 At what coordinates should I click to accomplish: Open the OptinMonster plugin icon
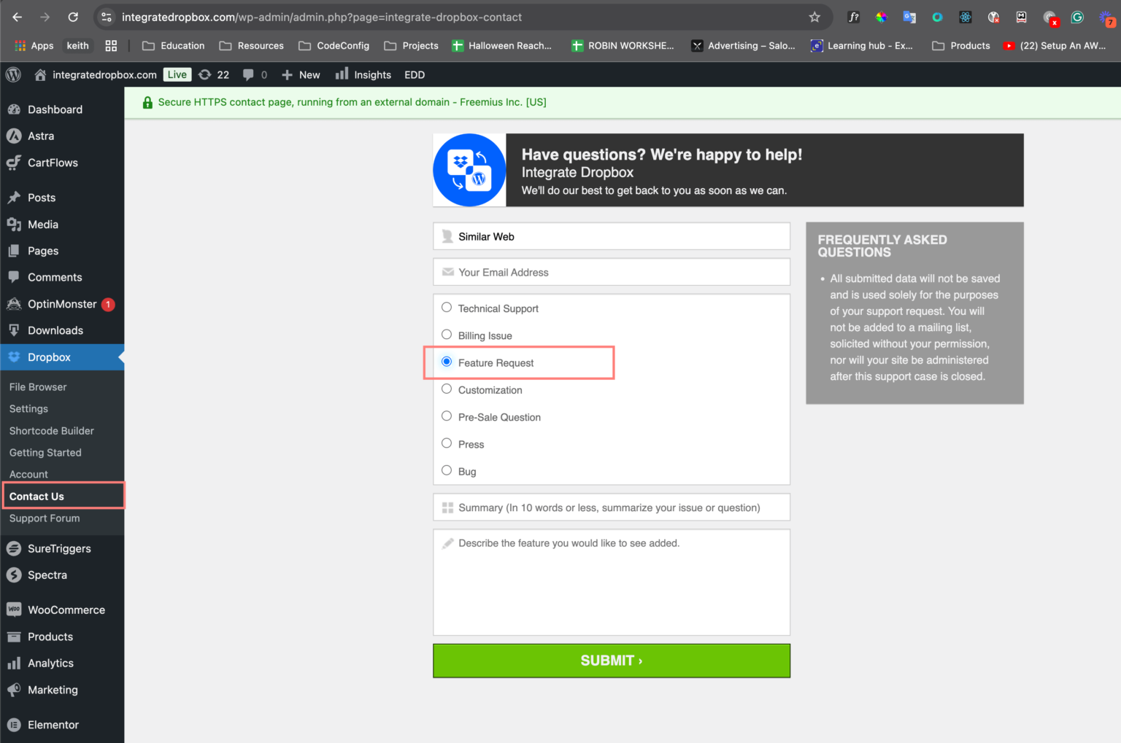pos(15,303)
